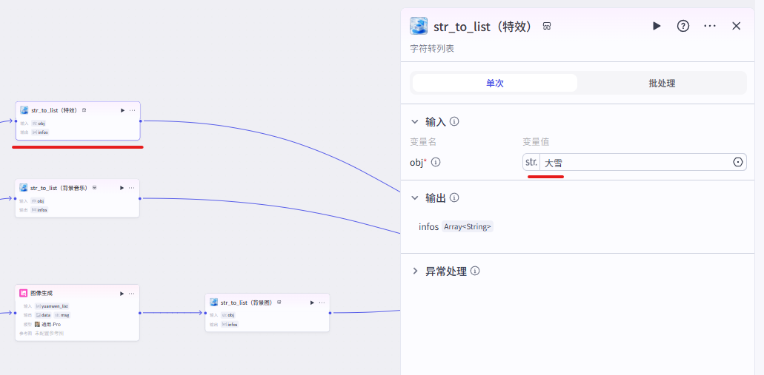This screenshot has height=375, width=764.
Task: Collapse the 输入 section
Action: click(415, 121)
